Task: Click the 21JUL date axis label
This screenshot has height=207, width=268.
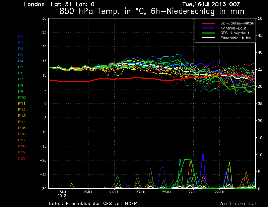Action: pos(114,192)
